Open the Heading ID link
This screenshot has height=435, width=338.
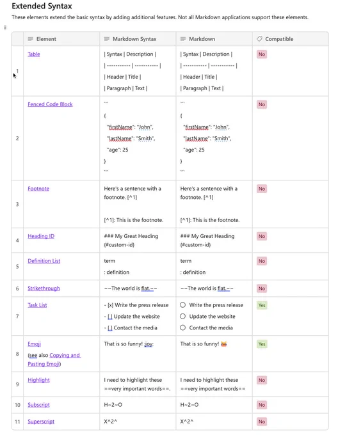(41, 236)
